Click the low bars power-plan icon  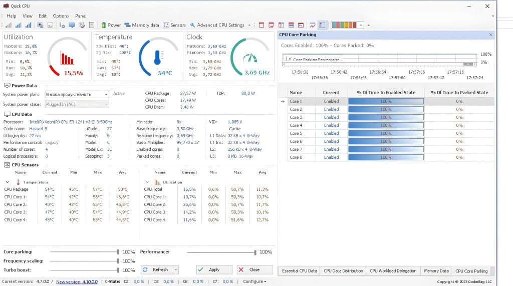tap(9, 25)
